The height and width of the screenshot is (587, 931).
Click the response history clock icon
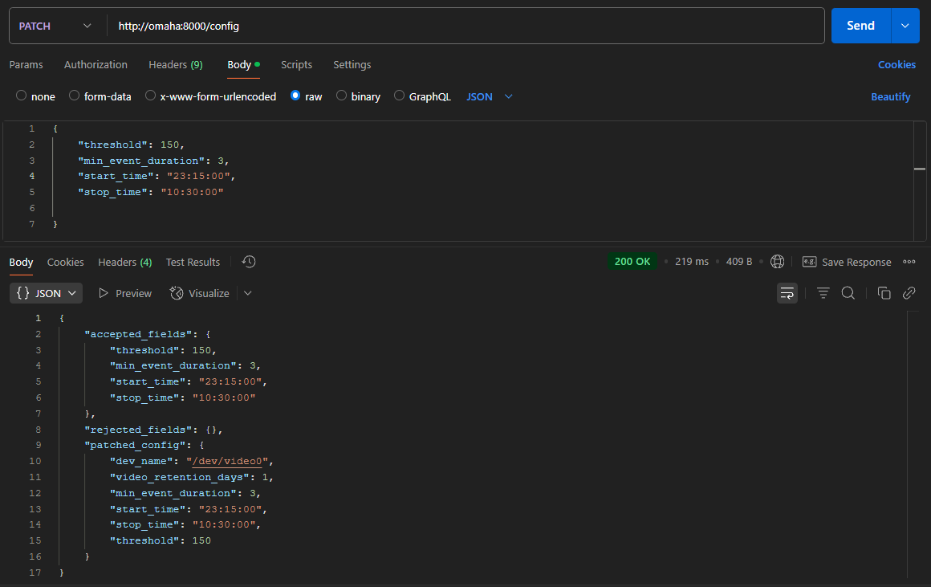249,262
